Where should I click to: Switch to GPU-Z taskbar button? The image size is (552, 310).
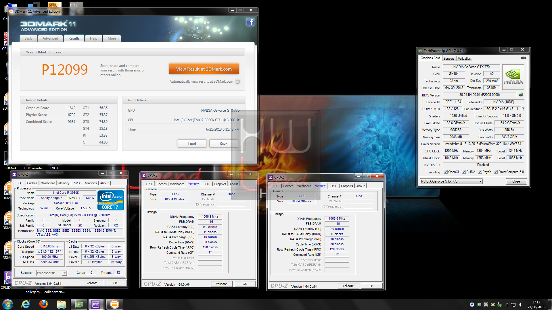tap(79, 304)
